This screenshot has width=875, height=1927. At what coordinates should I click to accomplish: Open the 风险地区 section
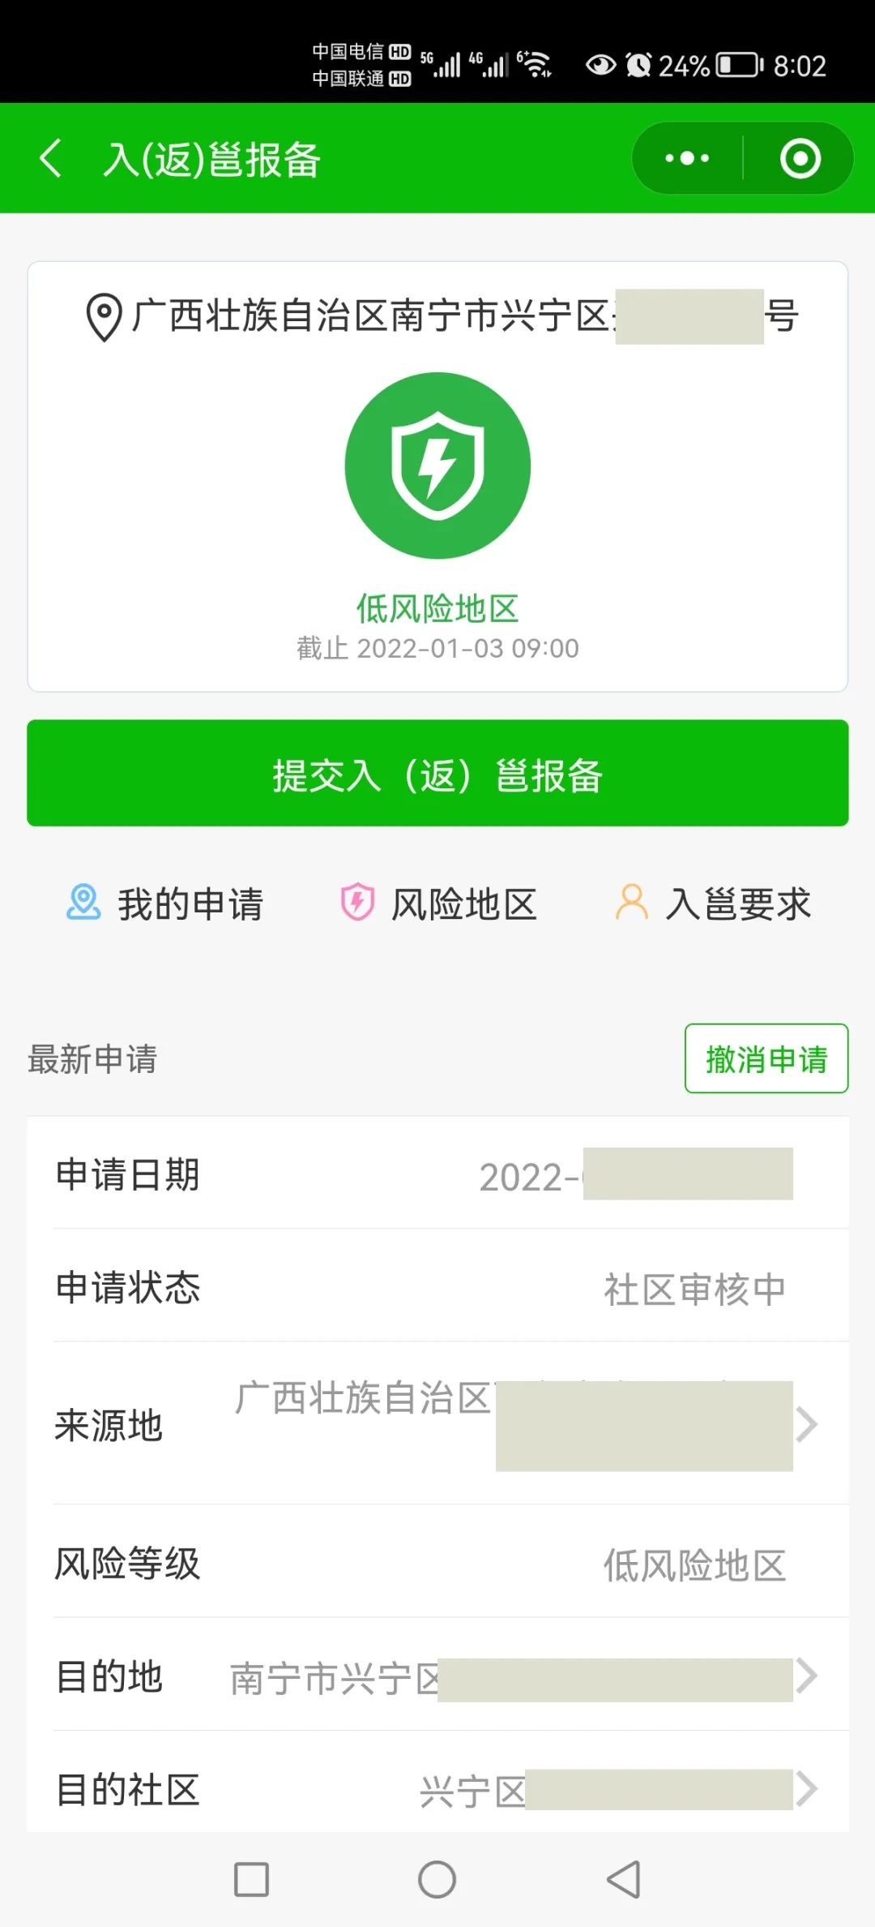[464, 904]
